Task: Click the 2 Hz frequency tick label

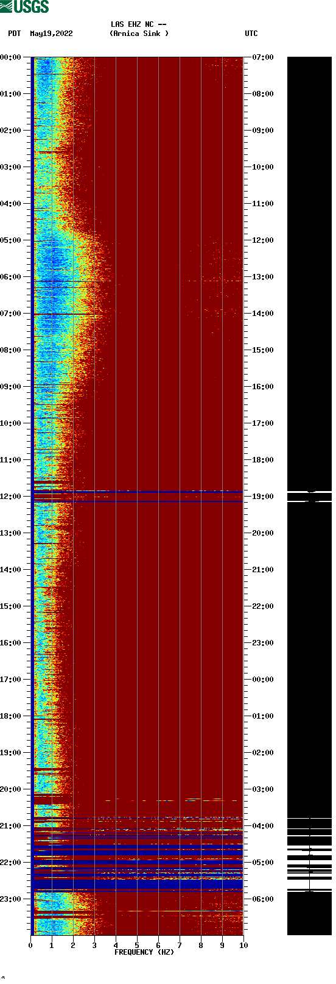Action: 73,946
